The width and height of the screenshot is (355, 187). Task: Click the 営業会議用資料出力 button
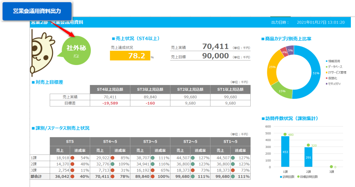click(37, 11)
